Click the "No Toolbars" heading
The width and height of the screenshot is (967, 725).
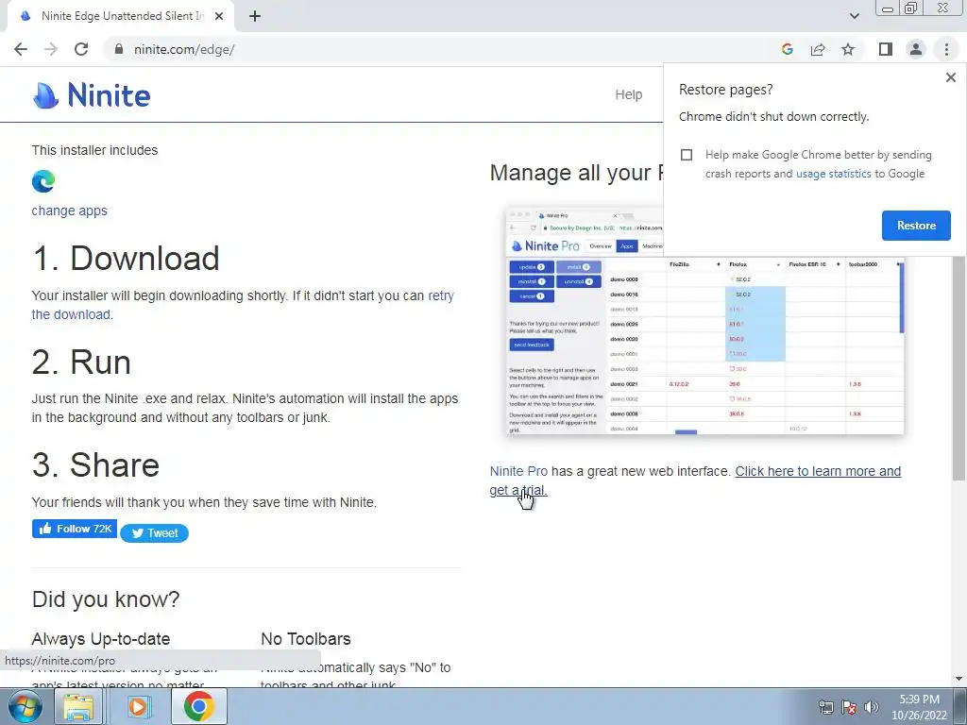click(x=305, y=639)
